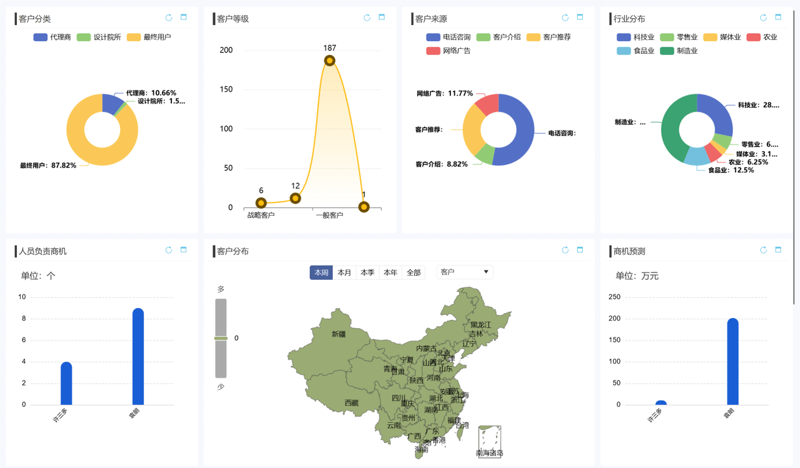Refresh the 客户等级 line chart
The height and width of the screenshot is (468, 800).
(367, 17)
